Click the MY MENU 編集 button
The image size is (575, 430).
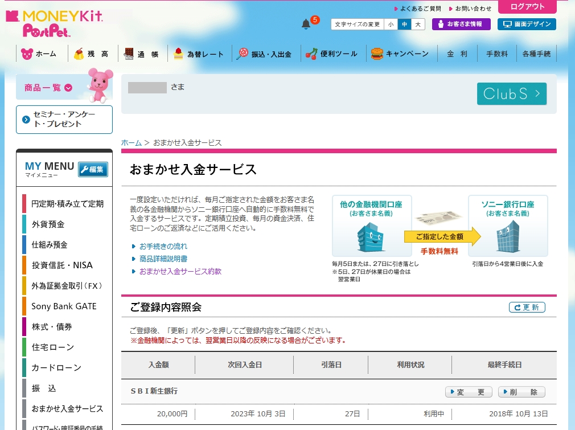93,169
